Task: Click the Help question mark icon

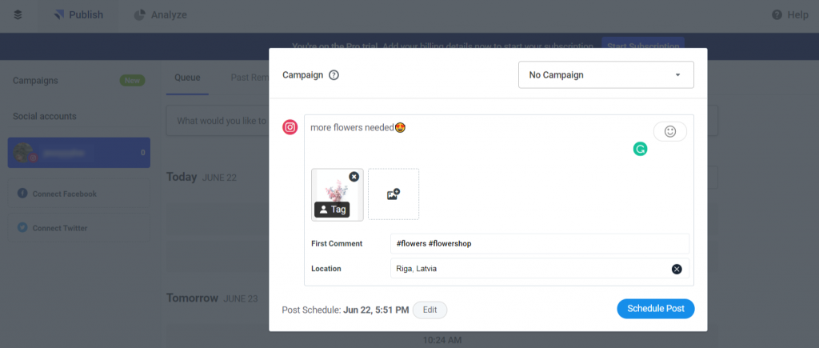Action: point(777,15)
